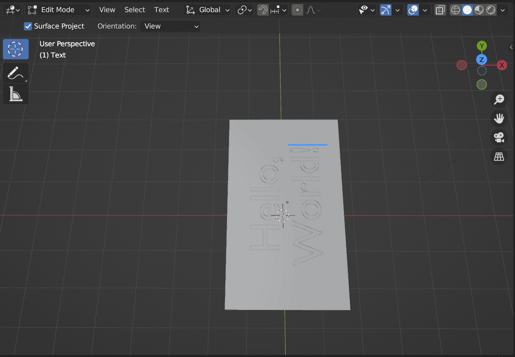515x357 pixels.
Task: Toggle proportional editing
Action: point(298,10)
